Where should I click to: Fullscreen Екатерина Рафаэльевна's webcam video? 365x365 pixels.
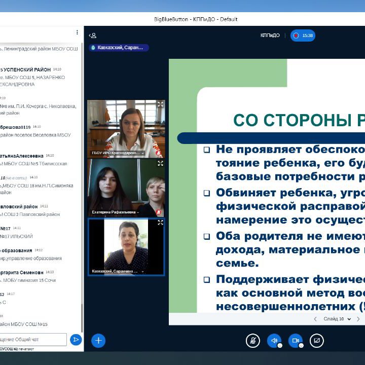point(160,164)
